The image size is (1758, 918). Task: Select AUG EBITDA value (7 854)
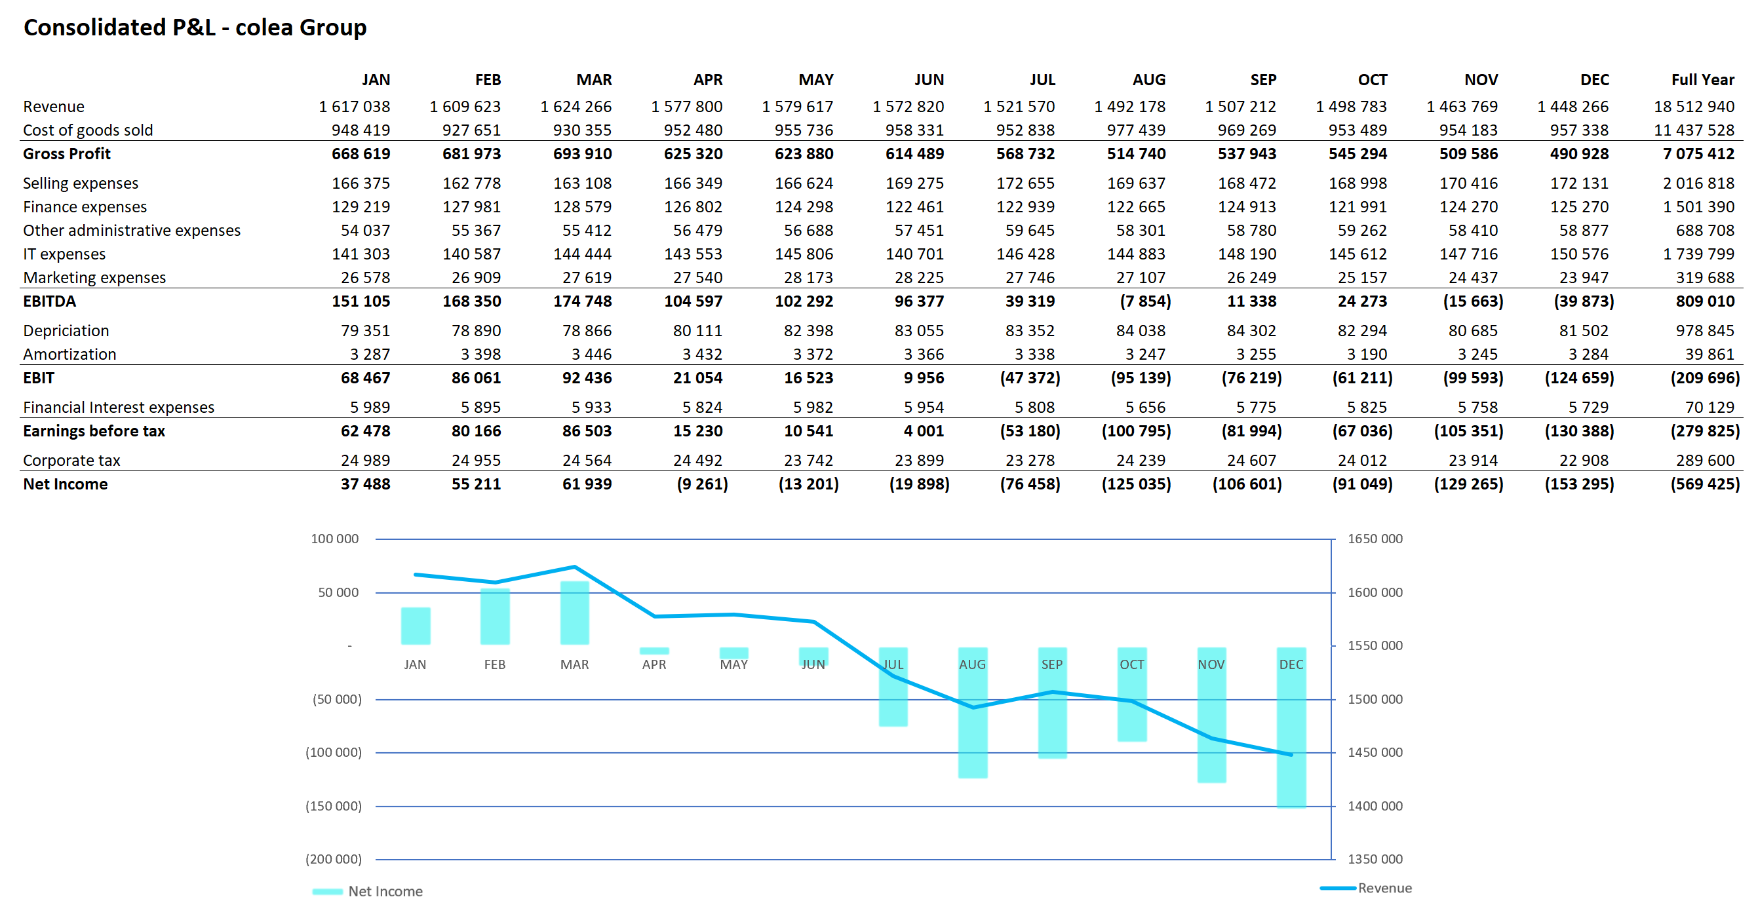click(x=1144, y=301)
